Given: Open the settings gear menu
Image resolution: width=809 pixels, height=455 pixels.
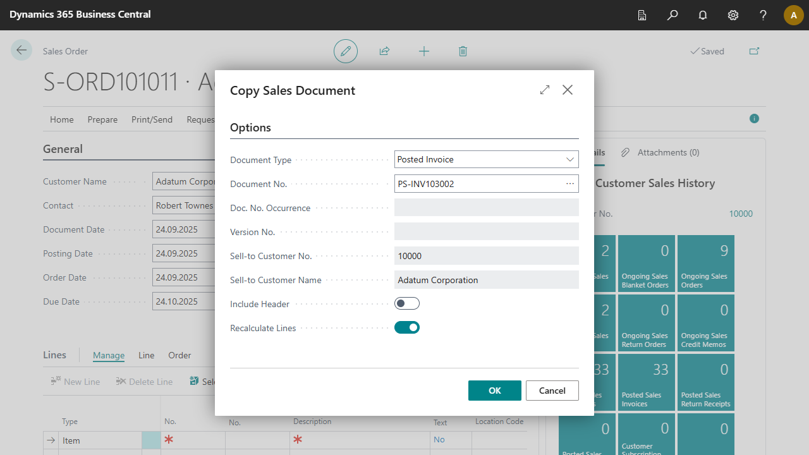Looking at the screenshot, I should tap(733, 15).
